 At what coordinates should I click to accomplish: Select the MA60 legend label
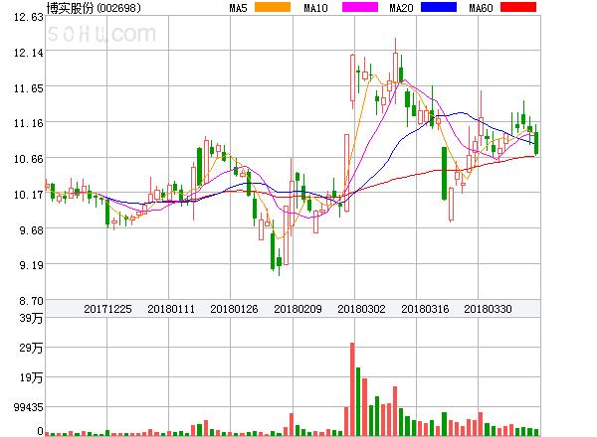(481, 8)
